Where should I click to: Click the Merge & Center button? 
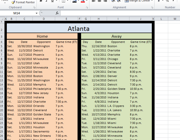tap(137, 1)
